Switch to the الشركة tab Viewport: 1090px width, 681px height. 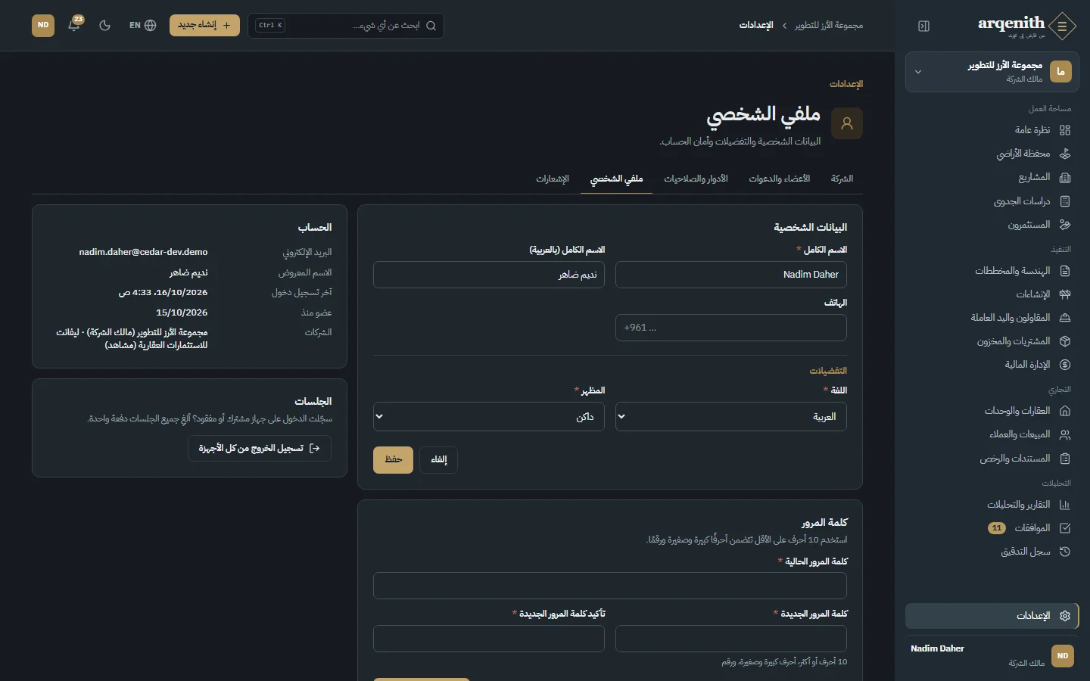tap(842, 179)
